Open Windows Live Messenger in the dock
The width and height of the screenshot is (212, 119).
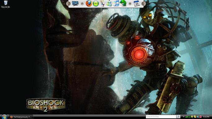click(x=109, y=4)
